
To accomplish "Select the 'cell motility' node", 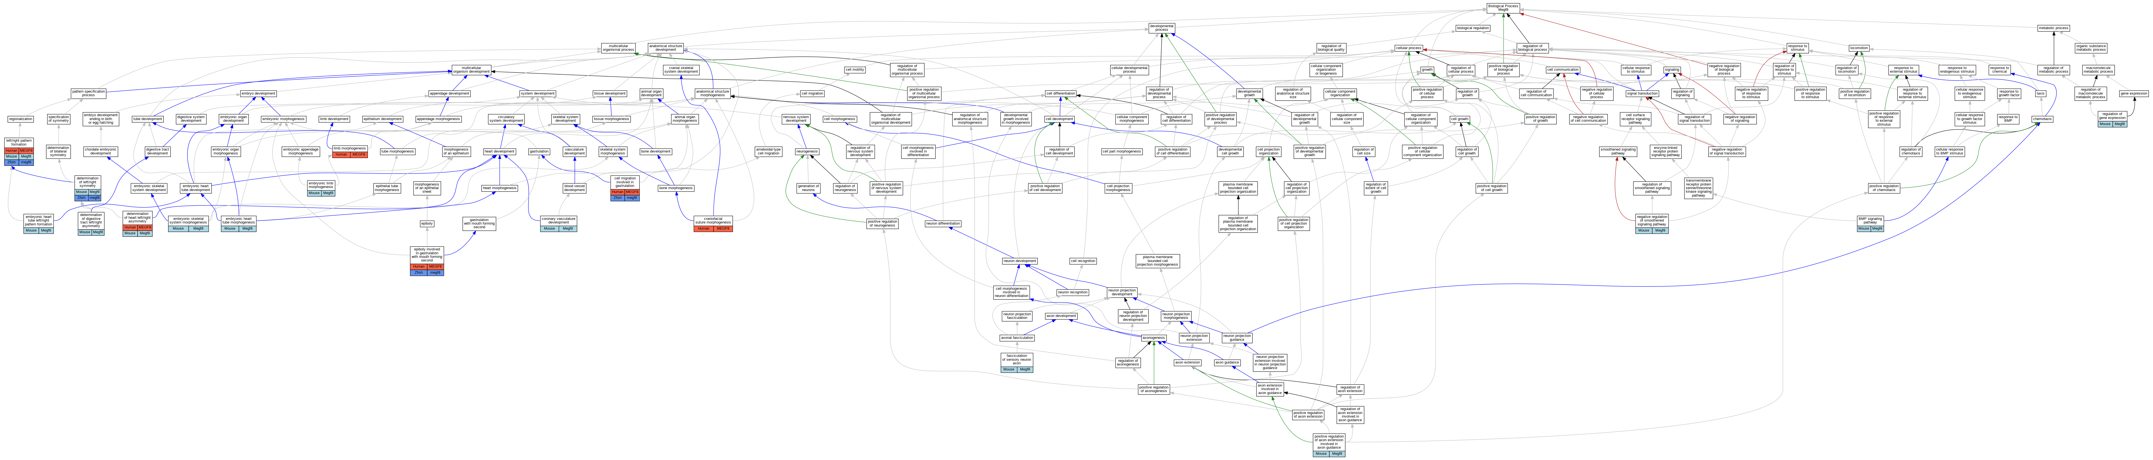I will coord(855,70).
